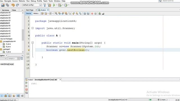Toggle Highlight Search icon in editor toolbar
180x101 pixels.
(x=66, y=13)
